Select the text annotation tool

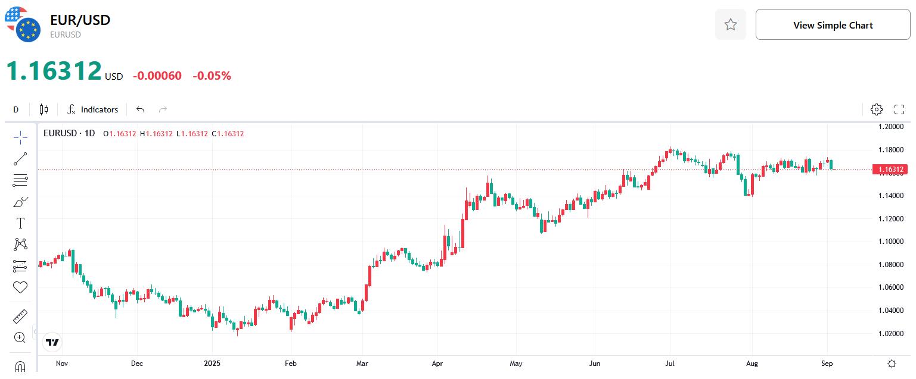click(20, 223)
